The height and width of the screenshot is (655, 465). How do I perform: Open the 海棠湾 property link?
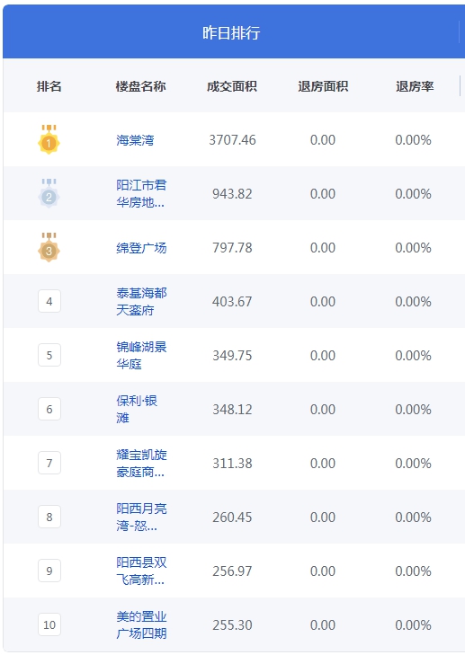click(135, 140)
